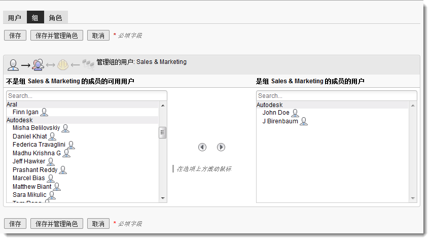
Task: Select user Jeff Hawker
Action: click(29, 161)
